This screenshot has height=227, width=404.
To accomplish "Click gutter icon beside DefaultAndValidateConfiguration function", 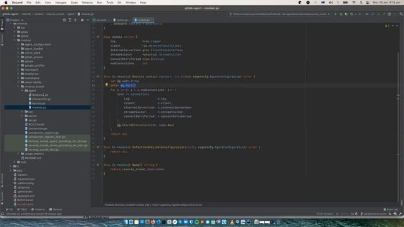I will [98, 147].
